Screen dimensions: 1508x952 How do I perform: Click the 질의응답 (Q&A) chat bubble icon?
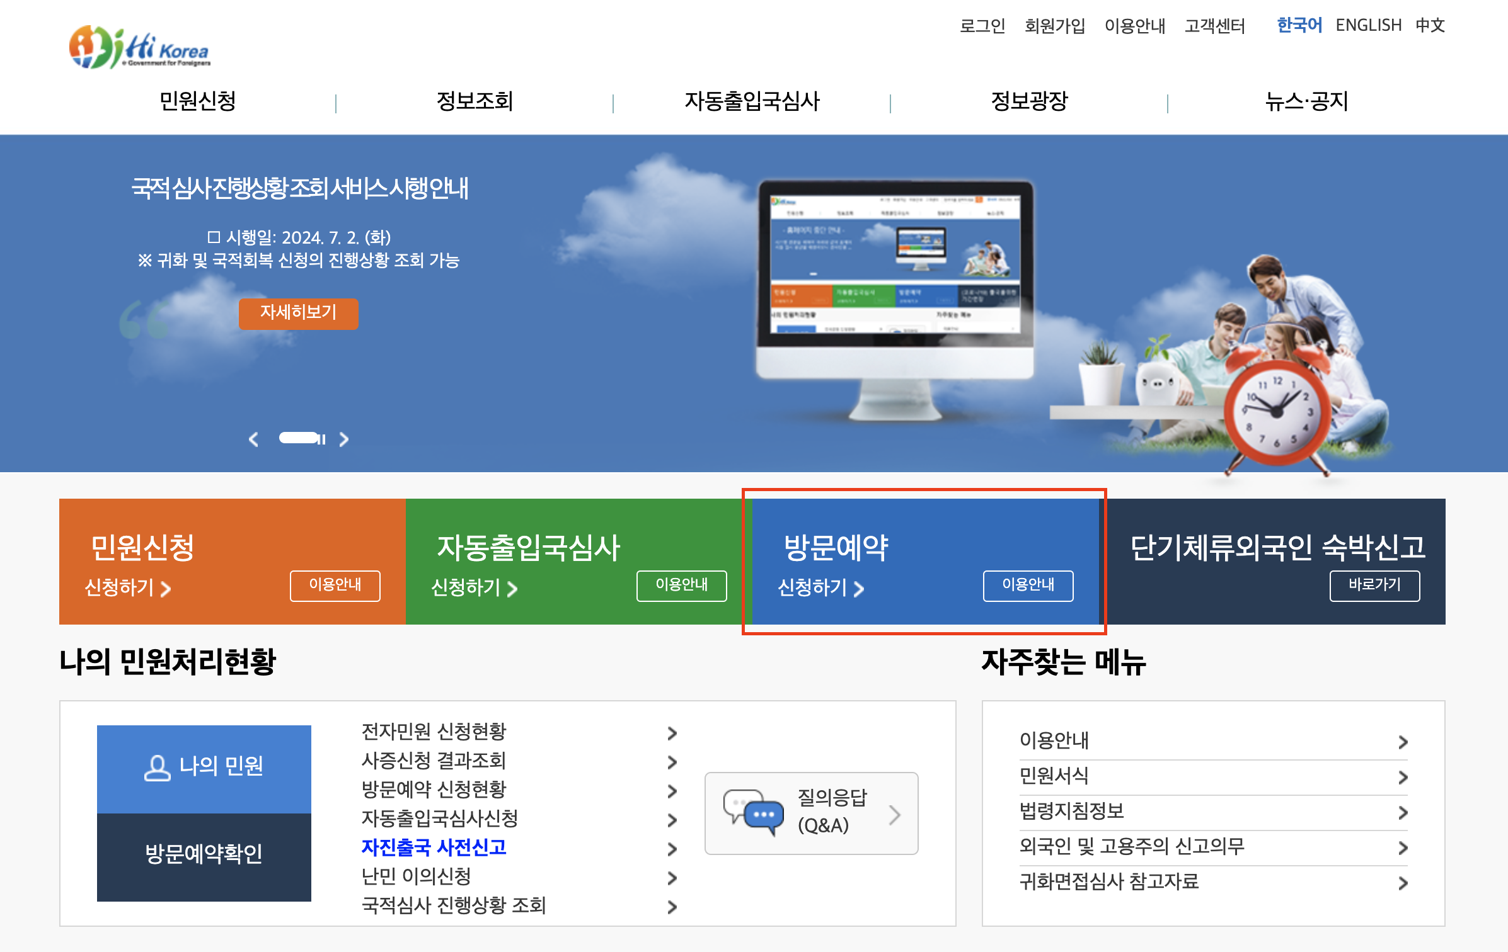tap(753, 812)
